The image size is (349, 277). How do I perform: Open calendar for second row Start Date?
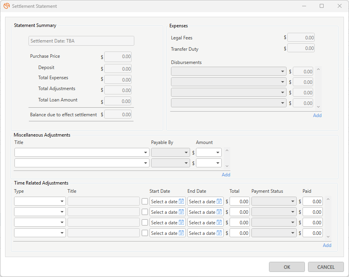pyautogui.click(x=182, y=212)
